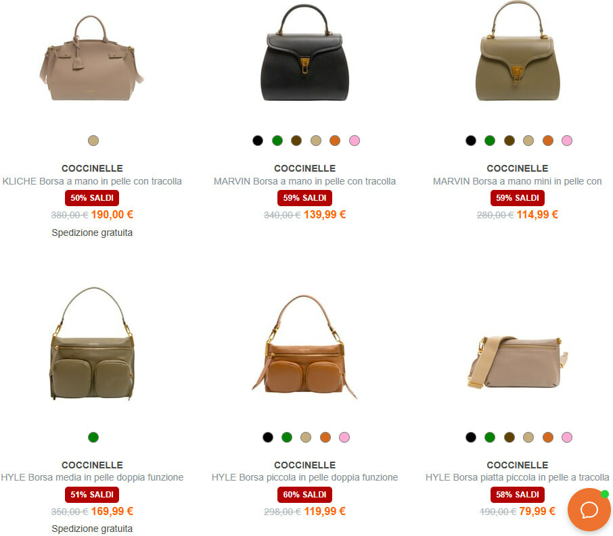Click 50% SALDI badge on KLICHE bag
613x536 pixels.
[92, 198]
